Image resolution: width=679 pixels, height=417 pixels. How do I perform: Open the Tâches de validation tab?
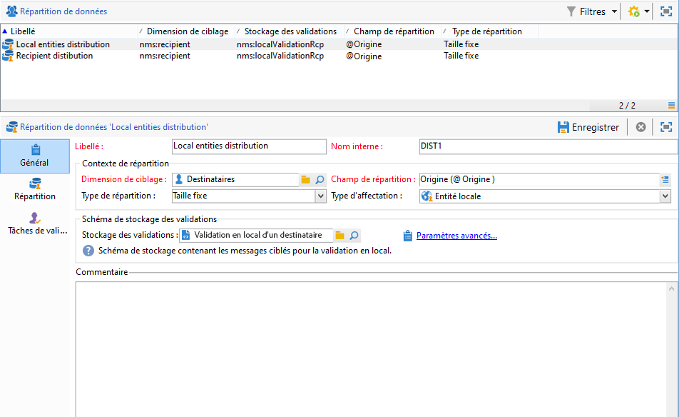pos(37,223)
